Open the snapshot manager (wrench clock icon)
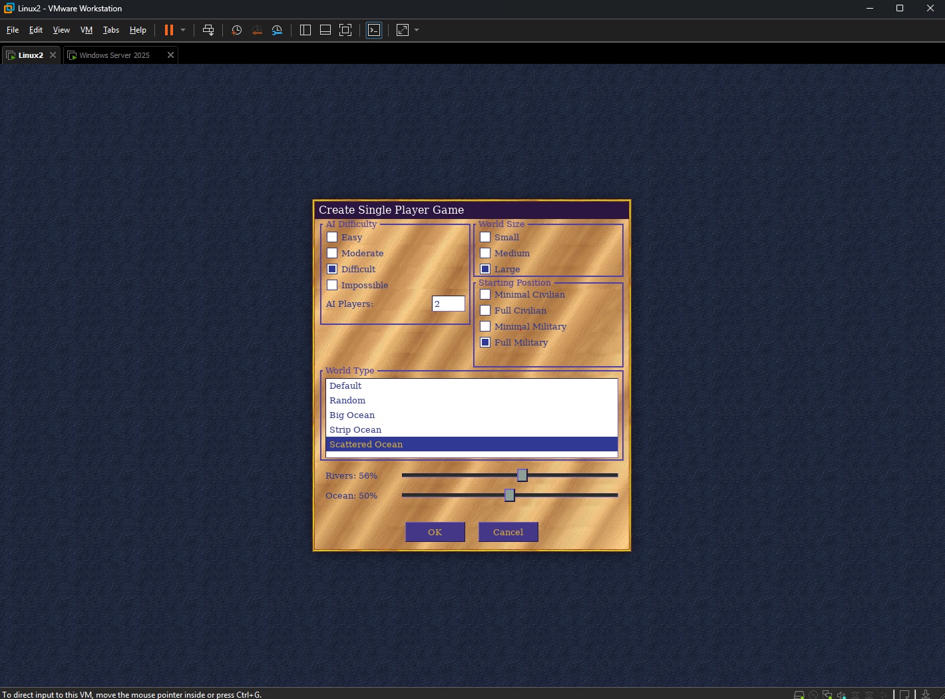Viewport: 945px width, 699px height. [277, 30]
